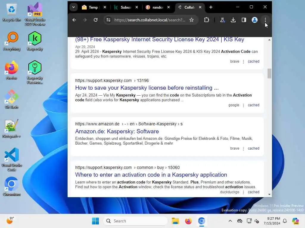Open cached link for the Amazon.de result
This screenshot has width=305, height=228.
point(253,148)
